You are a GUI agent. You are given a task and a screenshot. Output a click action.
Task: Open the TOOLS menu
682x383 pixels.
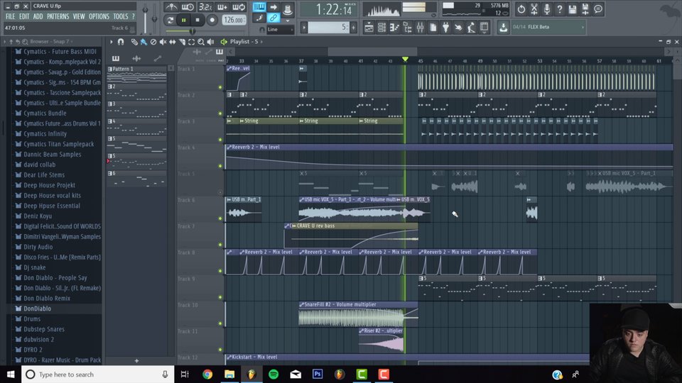click(121, 16)
